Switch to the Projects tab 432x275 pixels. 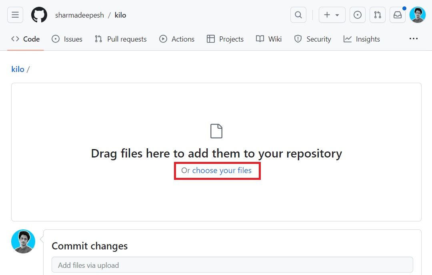(x=225, y=39)
